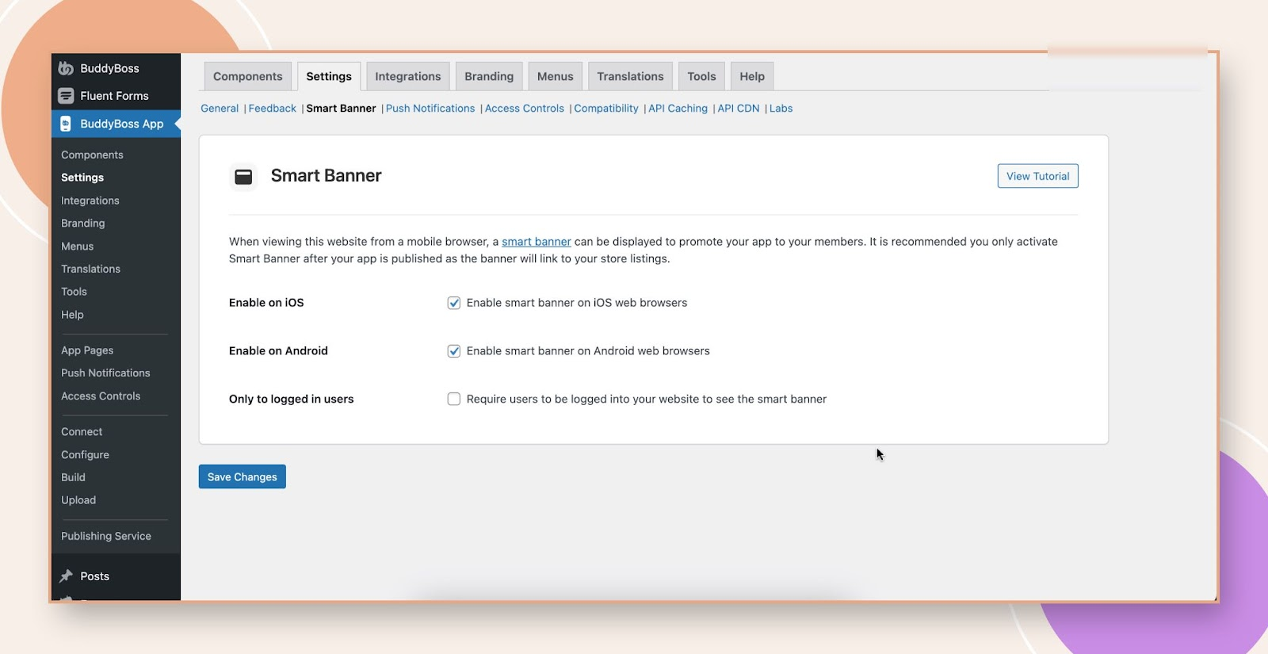1268x654 pixels.
Task: Open Push Notifications in sidebar
Action: pyautogui.click(x=105, y=373)
